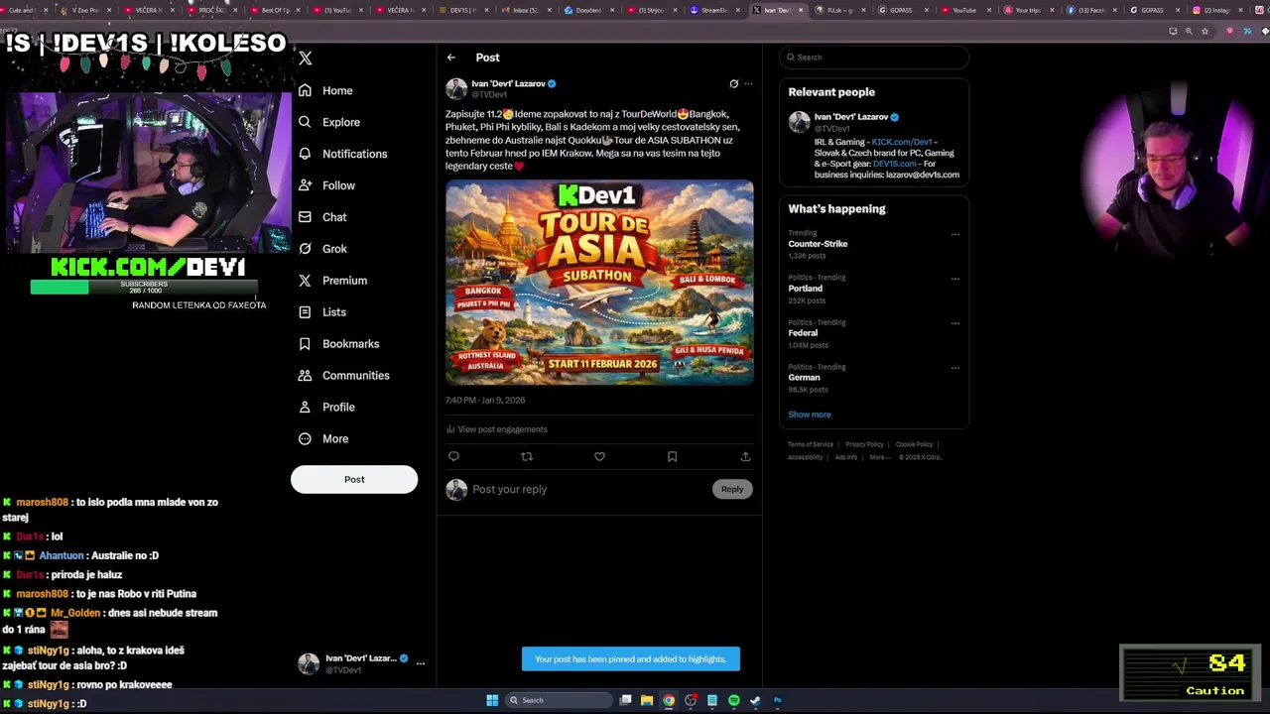Click the Cookie Policy footer link

tap(914, 444)
